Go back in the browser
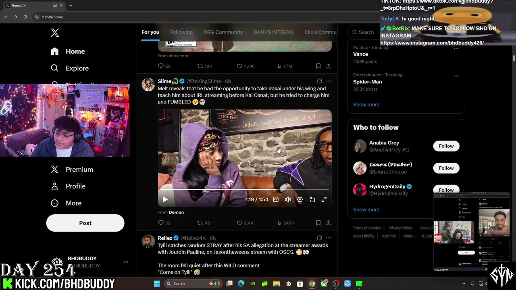516x290 pixels. point(6,17)
